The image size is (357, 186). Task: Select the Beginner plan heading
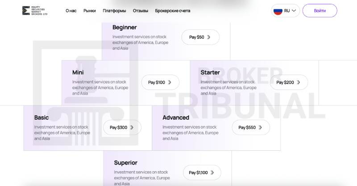(x=125, y=27)
